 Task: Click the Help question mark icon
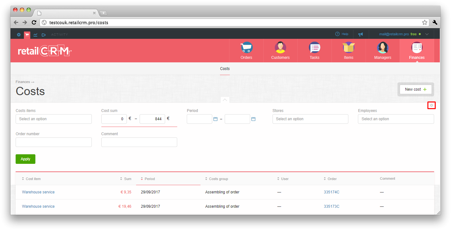click(337, 34)
